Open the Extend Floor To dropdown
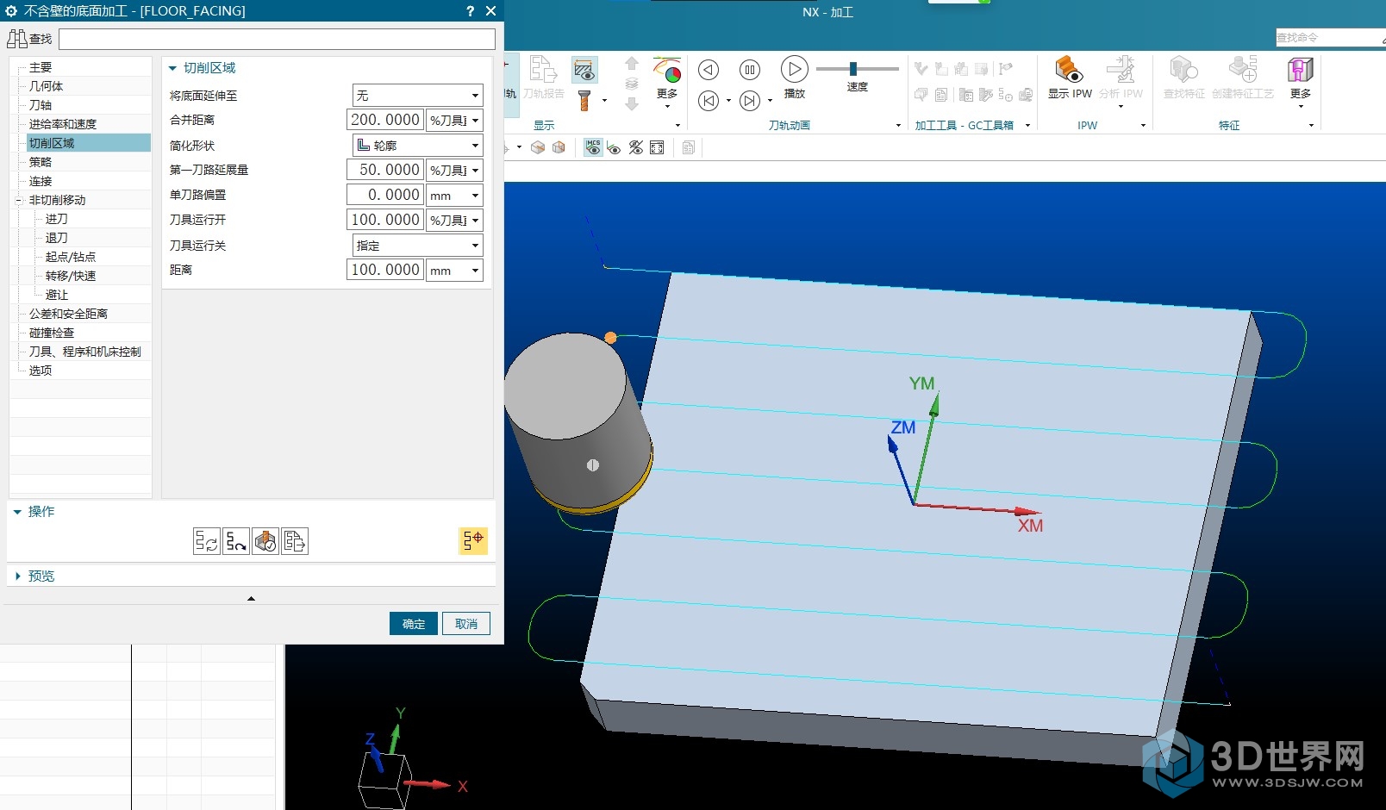1386x810 pixels. tap(417, 96)
